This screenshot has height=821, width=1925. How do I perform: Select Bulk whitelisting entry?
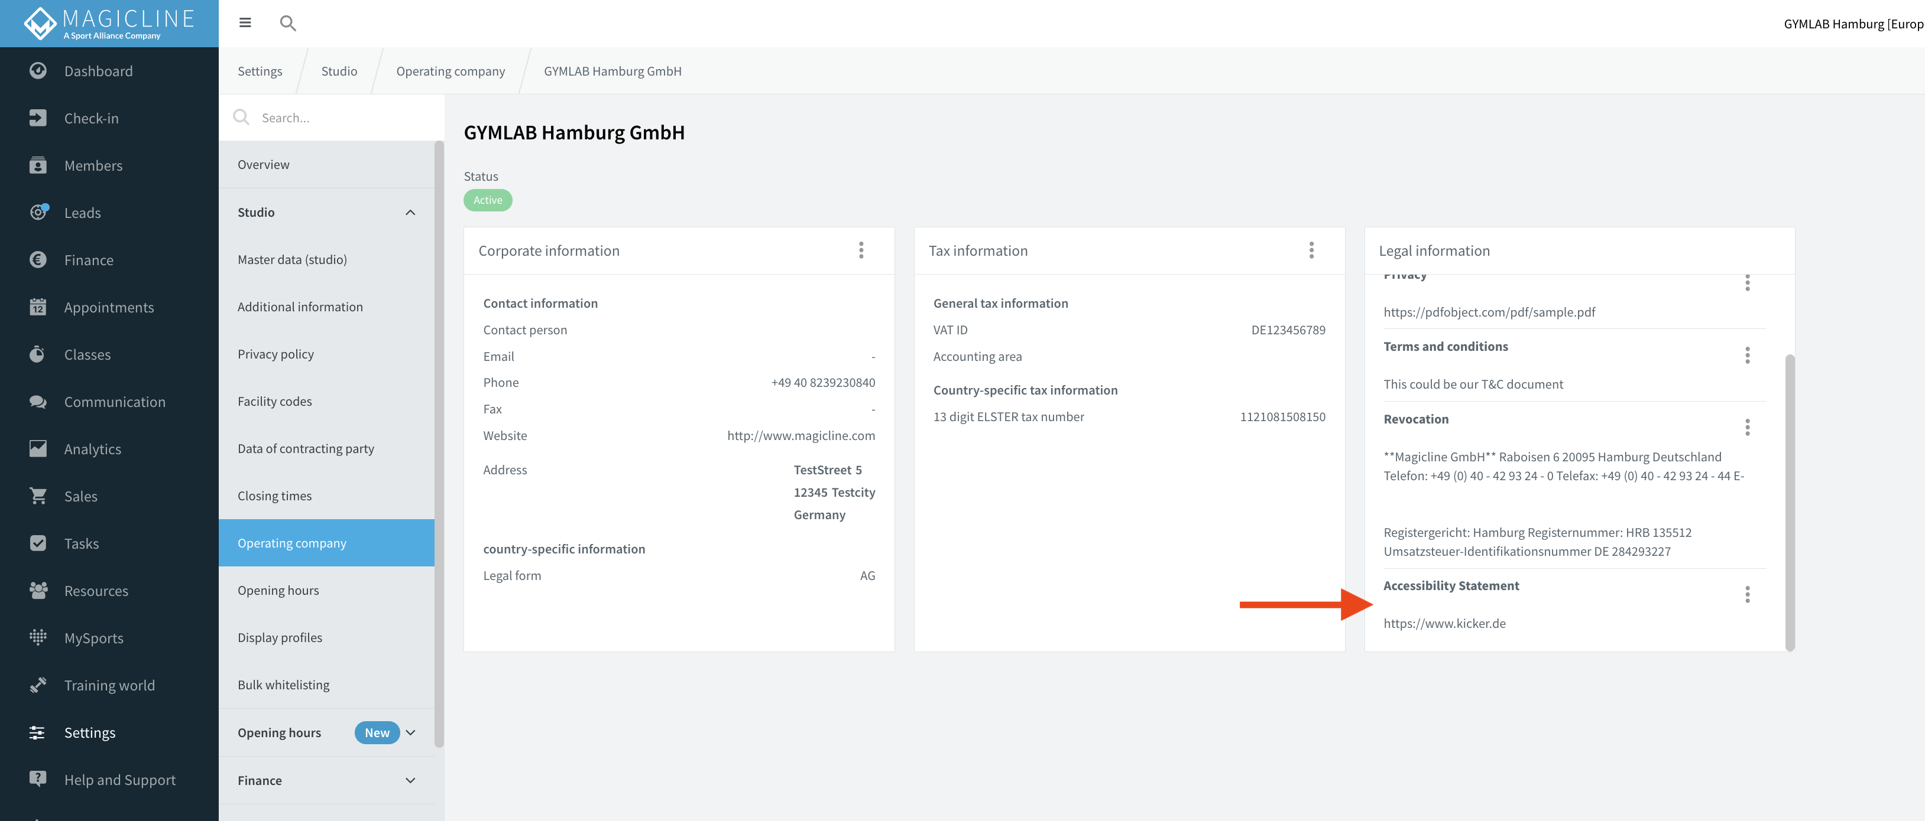326,685
